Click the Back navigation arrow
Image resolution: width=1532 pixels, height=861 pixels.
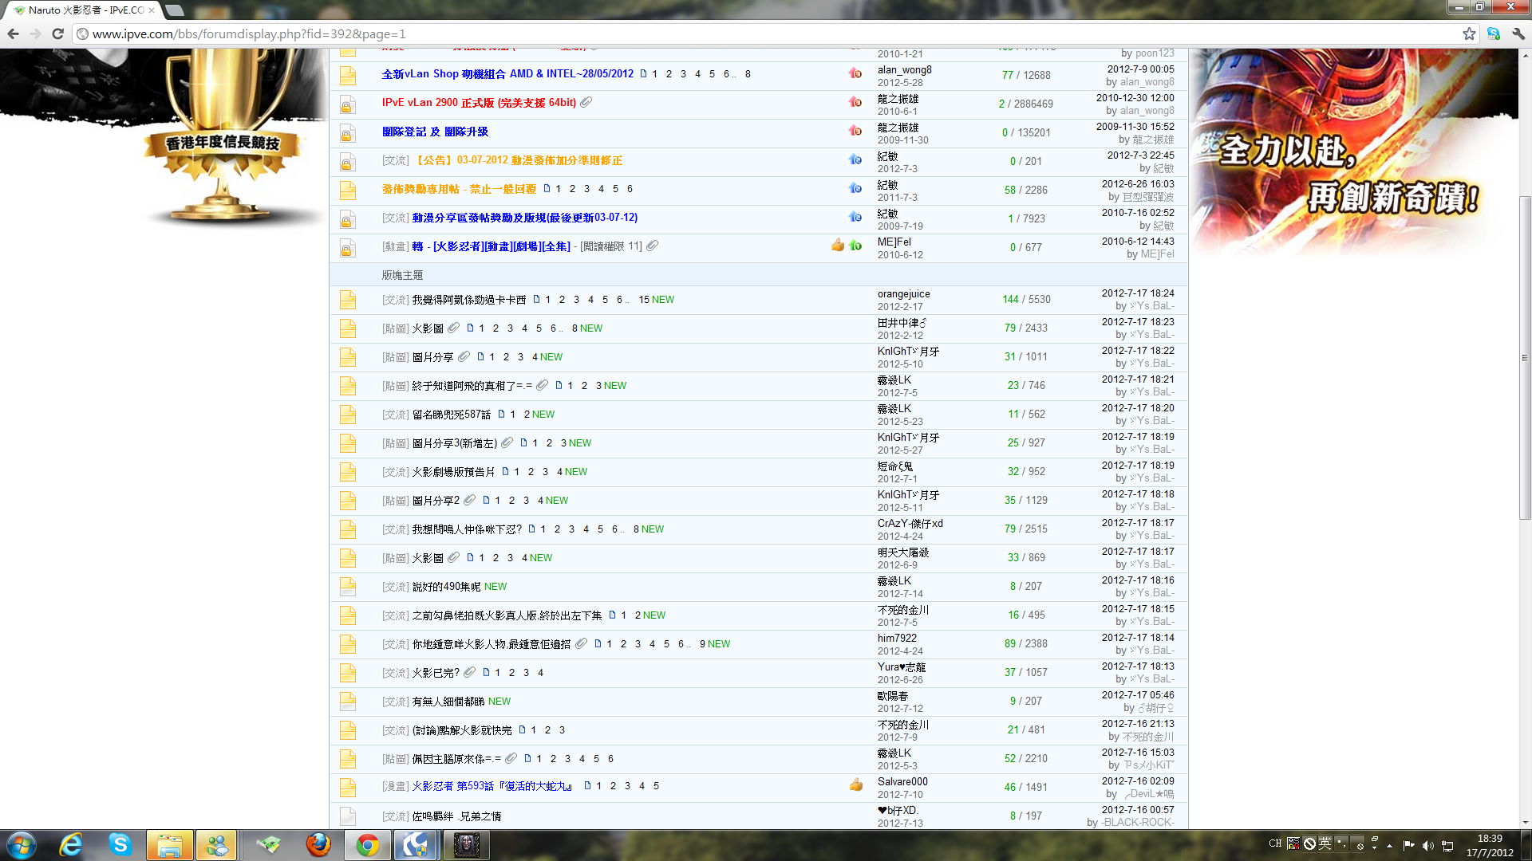(13, 33)
